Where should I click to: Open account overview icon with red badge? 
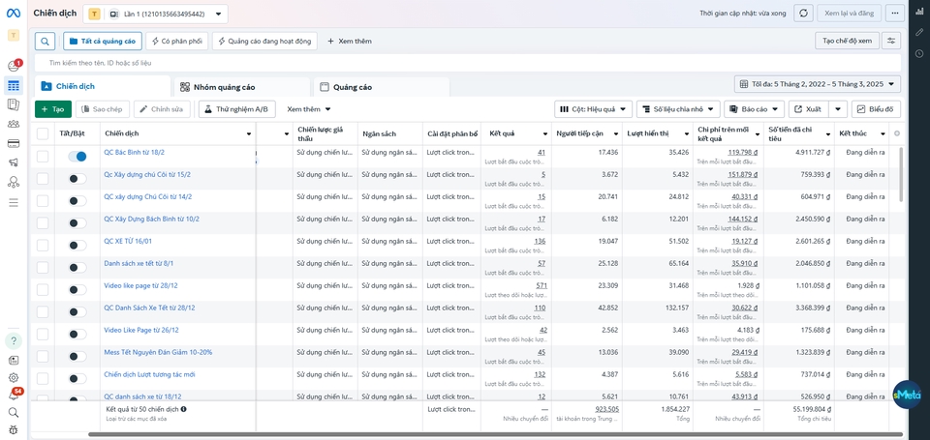(13, 66)
